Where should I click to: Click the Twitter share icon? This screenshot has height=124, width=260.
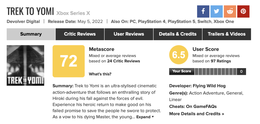217,11
